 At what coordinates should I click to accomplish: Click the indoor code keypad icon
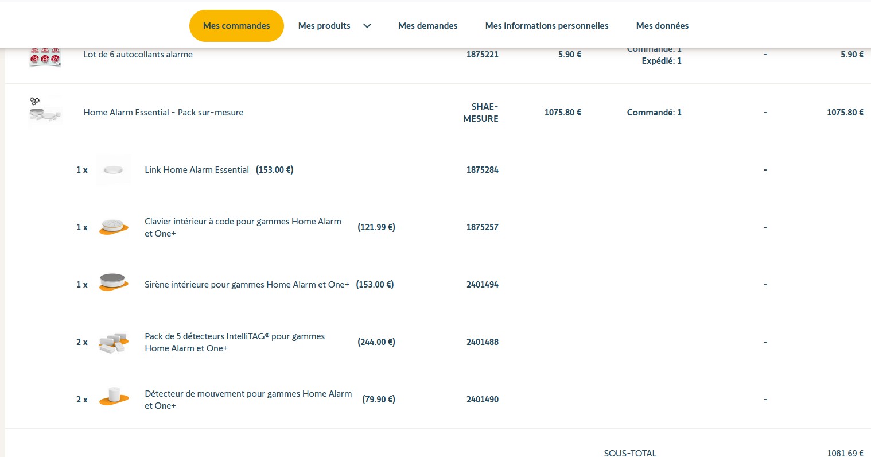point(114,227)
